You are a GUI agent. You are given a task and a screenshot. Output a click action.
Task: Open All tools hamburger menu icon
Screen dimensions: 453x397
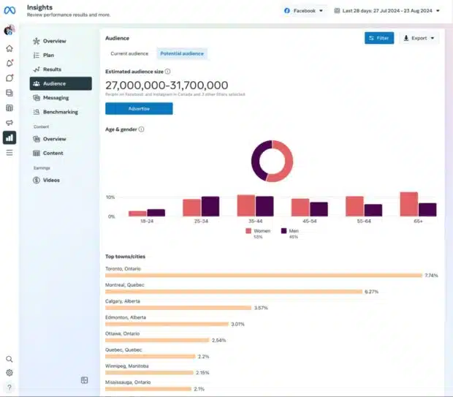click(9, 153)
